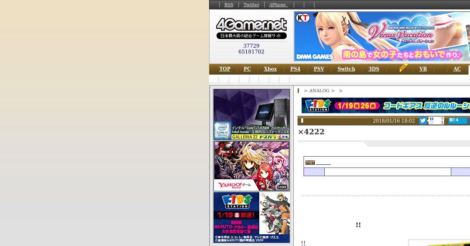Open the Kids Station NARUTO sidebar ad

252,217
